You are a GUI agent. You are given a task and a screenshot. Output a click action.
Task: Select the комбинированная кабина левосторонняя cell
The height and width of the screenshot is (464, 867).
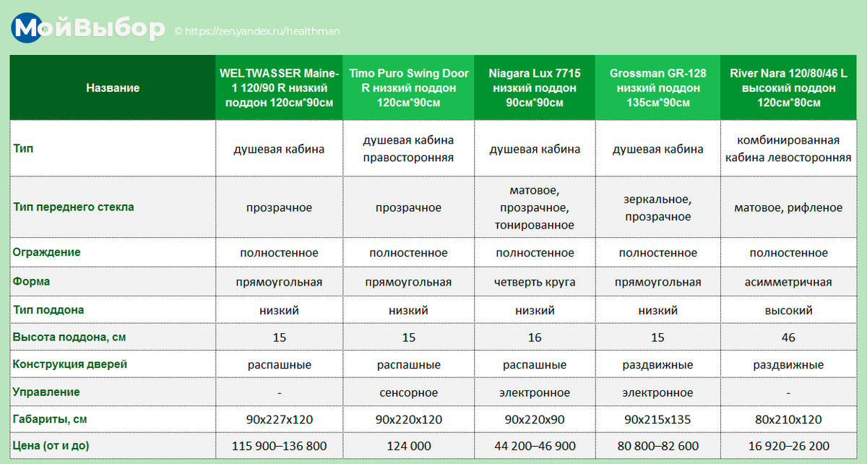788,149
